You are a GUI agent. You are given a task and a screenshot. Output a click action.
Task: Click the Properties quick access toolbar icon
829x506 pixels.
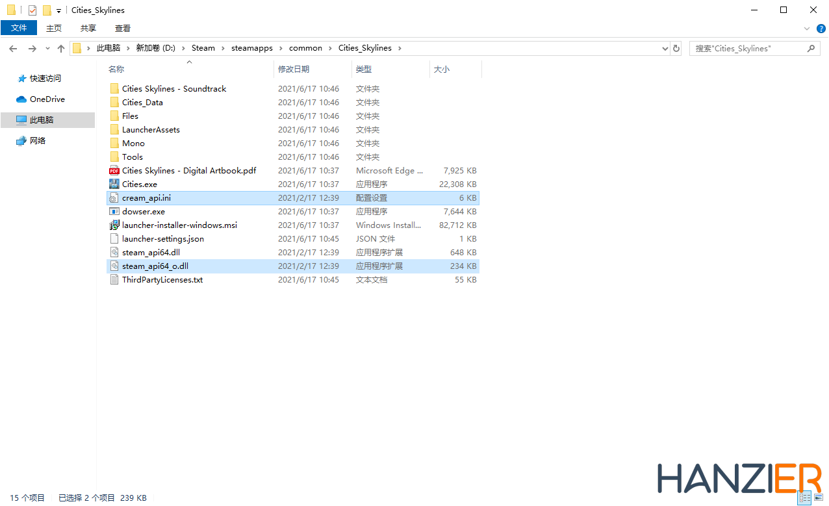(32, 10)
